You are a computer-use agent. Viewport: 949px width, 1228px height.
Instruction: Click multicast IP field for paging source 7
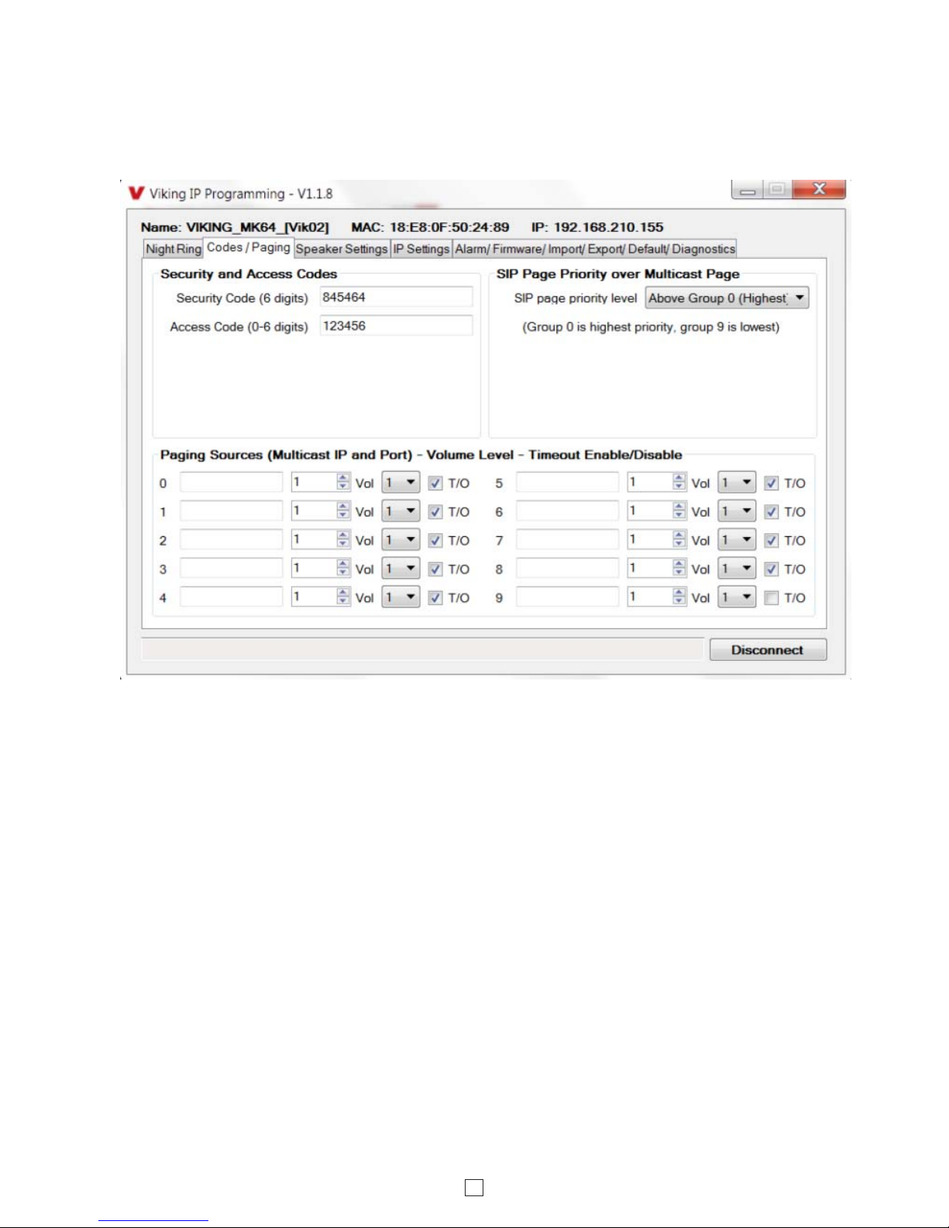(x=568, y=539)
